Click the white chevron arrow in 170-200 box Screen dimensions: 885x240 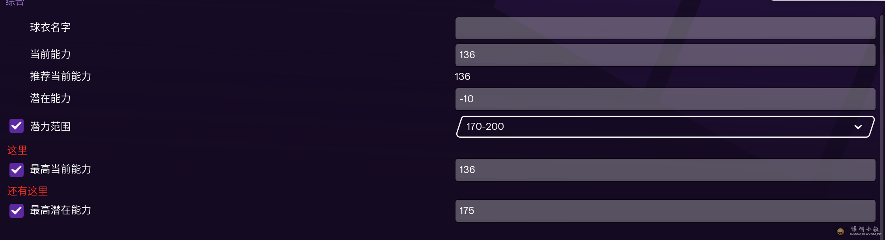pyautogui.click(x=858, y=127)
